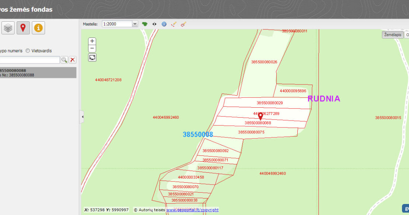Clear search results with the red X

73,60
